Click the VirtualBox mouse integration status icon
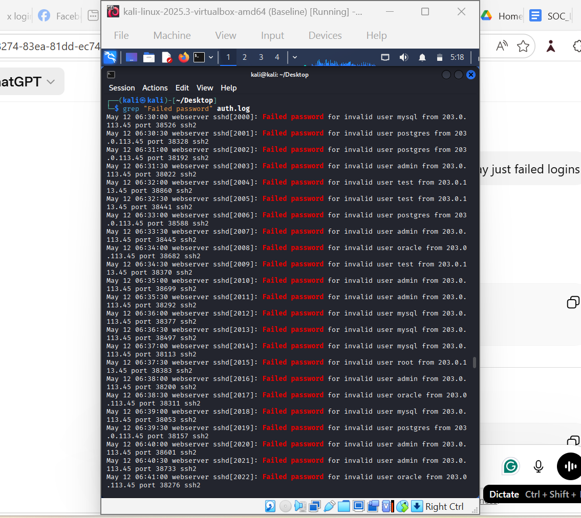The width and height of the screenshot is (581, 518). [402, 506]
